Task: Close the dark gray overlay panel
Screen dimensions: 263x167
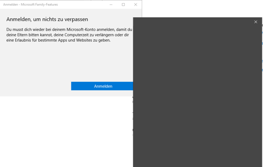Action: pos(255,22)
